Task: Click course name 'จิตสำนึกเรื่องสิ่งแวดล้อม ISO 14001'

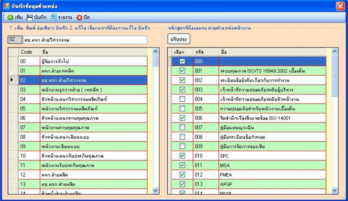Action: pos(255,118)
